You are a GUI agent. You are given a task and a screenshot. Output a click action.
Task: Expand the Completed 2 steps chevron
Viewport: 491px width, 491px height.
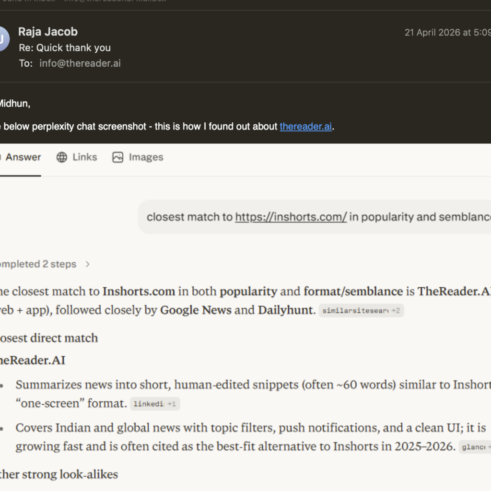tap(87, 264)
